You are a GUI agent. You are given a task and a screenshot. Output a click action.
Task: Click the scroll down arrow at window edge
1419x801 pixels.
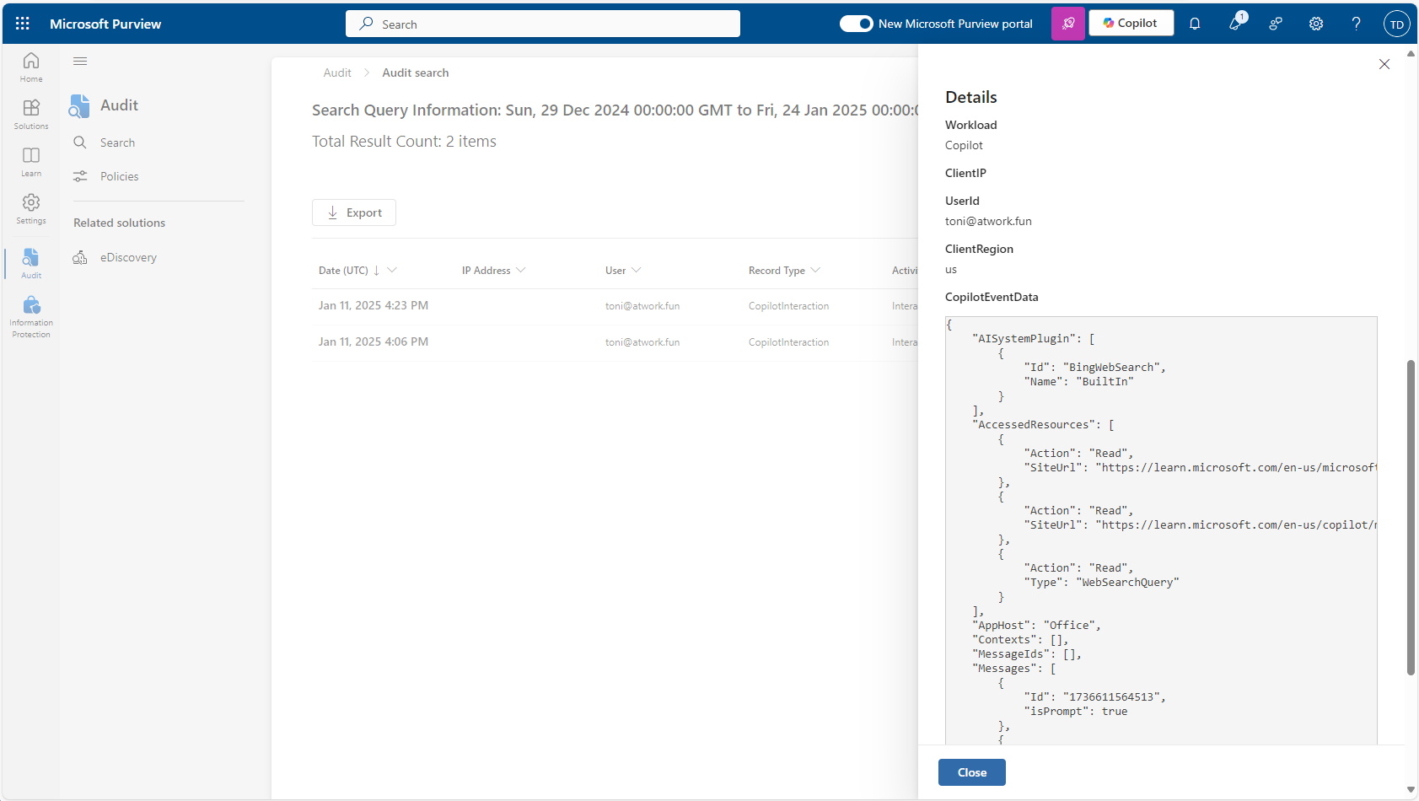(1411, 790)
